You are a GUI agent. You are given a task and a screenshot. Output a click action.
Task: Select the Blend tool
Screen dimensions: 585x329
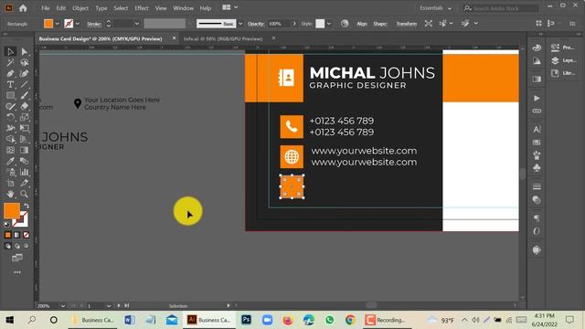(x=25, y=161)
